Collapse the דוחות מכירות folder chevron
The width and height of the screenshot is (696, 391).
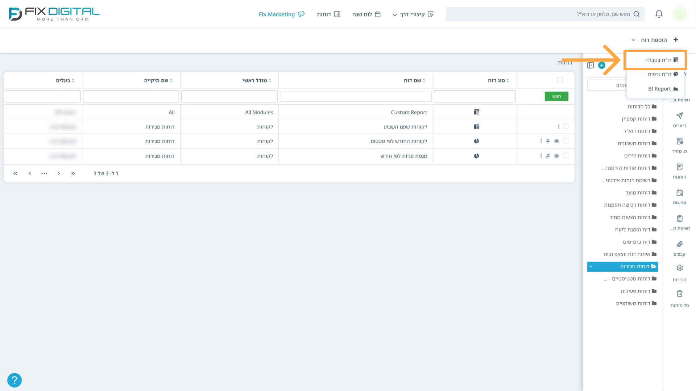pyautogui.click(x=591, y=266)
